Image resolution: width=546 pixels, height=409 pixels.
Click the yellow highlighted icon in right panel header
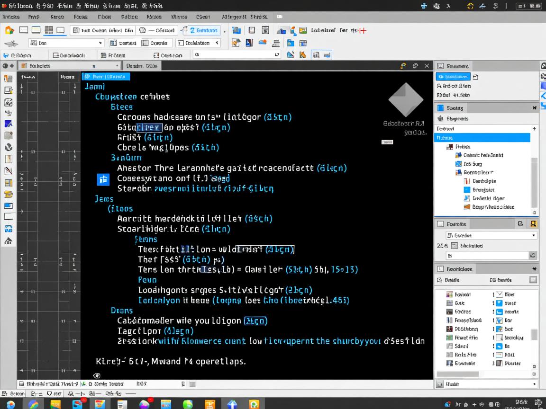click(533, 224)
